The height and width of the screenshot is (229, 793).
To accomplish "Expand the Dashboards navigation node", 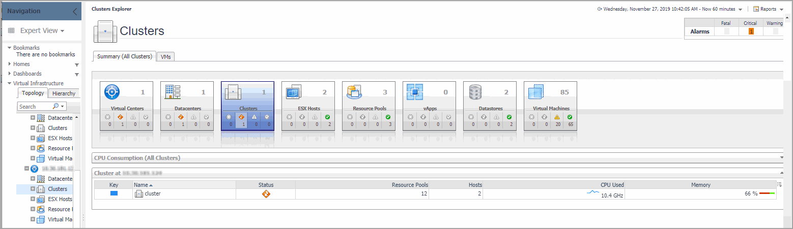I will tap(9, 74).
